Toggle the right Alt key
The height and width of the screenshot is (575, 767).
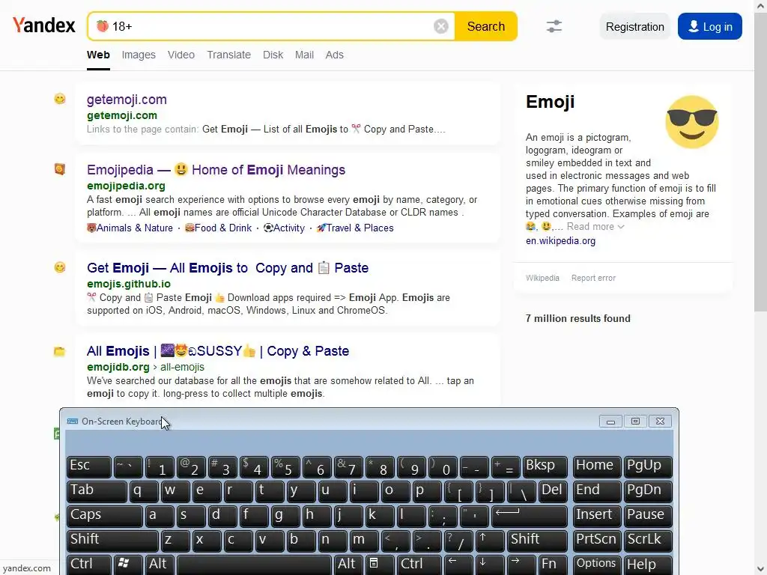(x=348, y=565)
